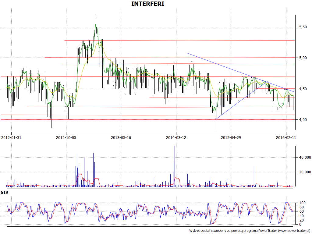Click the STS indicator label
Viewport: 312px width, 234px height.
click(4, 193)
